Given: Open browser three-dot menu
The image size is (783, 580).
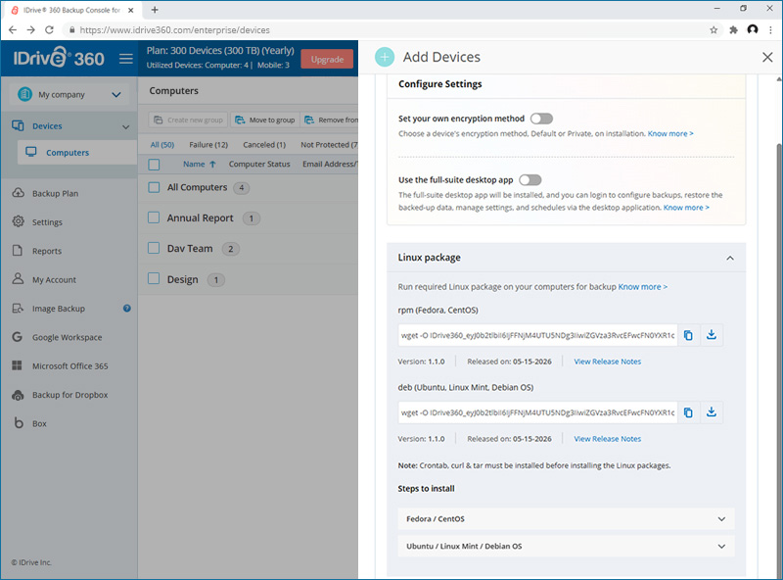Looking at the screenshot, I should [x=770, y=30].
